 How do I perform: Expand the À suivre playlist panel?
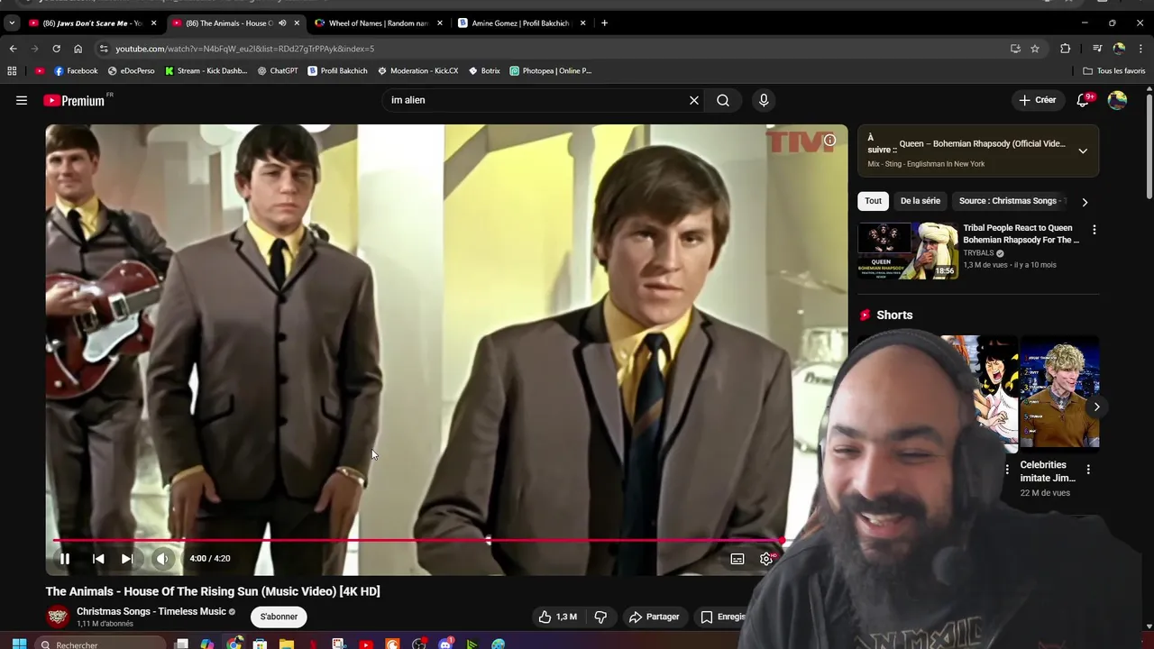click(1083, 151)
